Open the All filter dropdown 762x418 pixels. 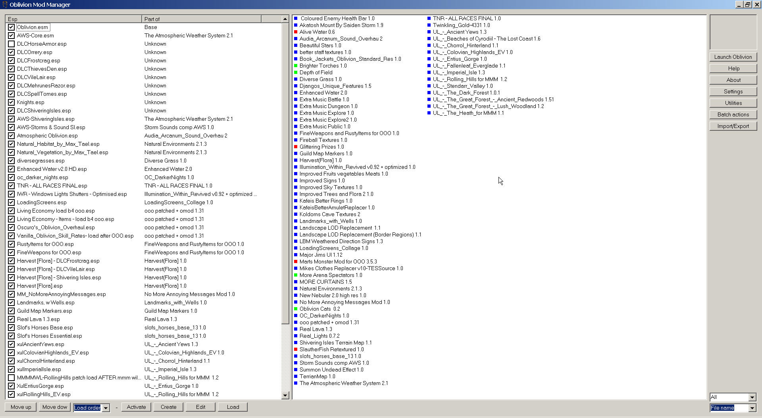click(x=752, y=397)
